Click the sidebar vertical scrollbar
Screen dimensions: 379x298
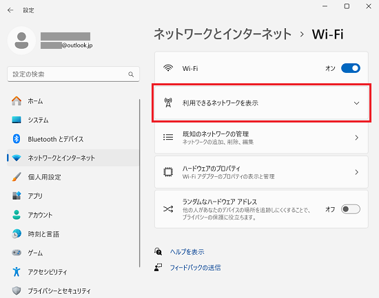coord(140,183)
